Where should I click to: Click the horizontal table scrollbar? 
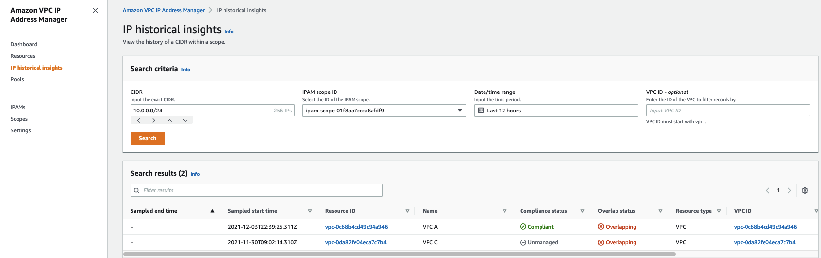[399, 254]
